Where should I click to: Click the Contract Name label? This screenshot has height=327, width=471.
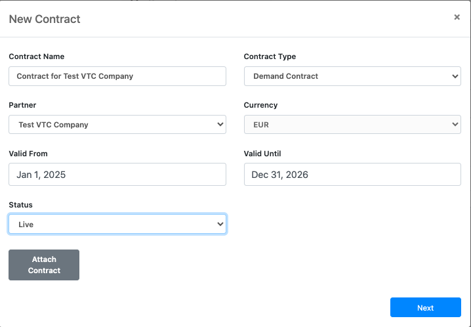37,56
